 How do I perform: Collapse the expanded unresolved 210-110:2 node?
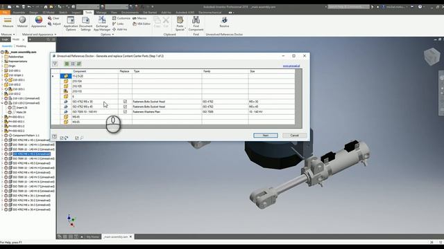pos(2,103)
